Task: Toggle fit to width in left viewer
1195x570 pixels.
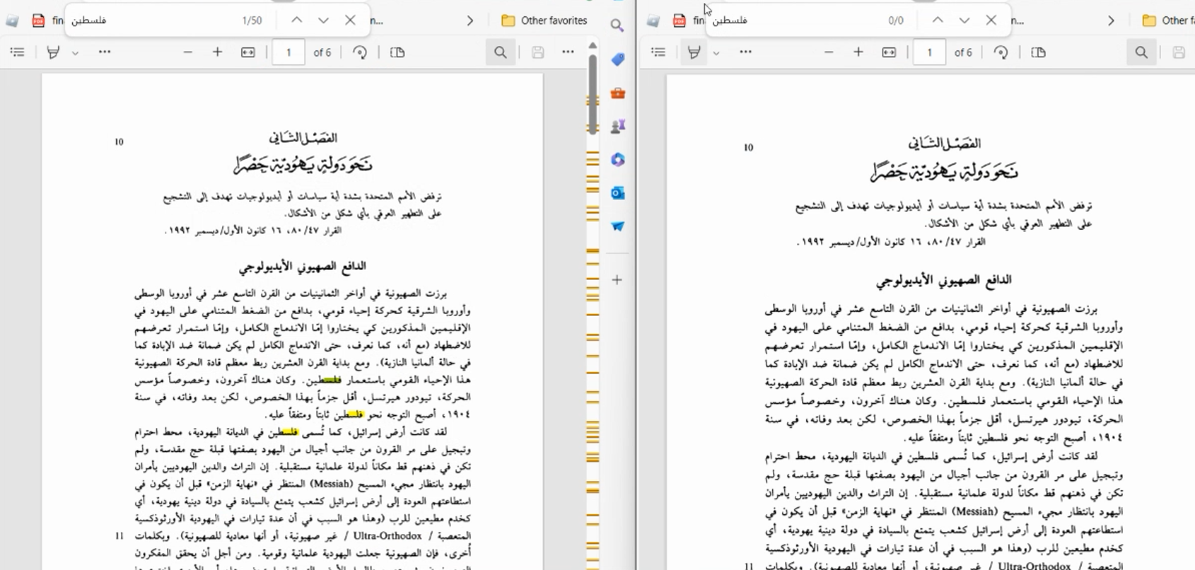Action: coord(248,52)
